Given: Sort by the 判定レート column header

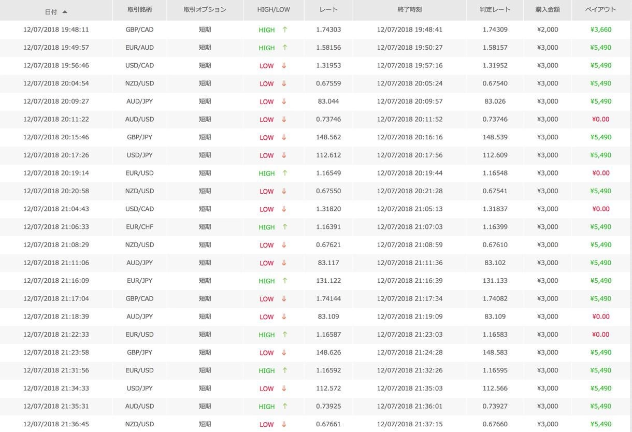Looking at the screenshot, I should [495, 10].
